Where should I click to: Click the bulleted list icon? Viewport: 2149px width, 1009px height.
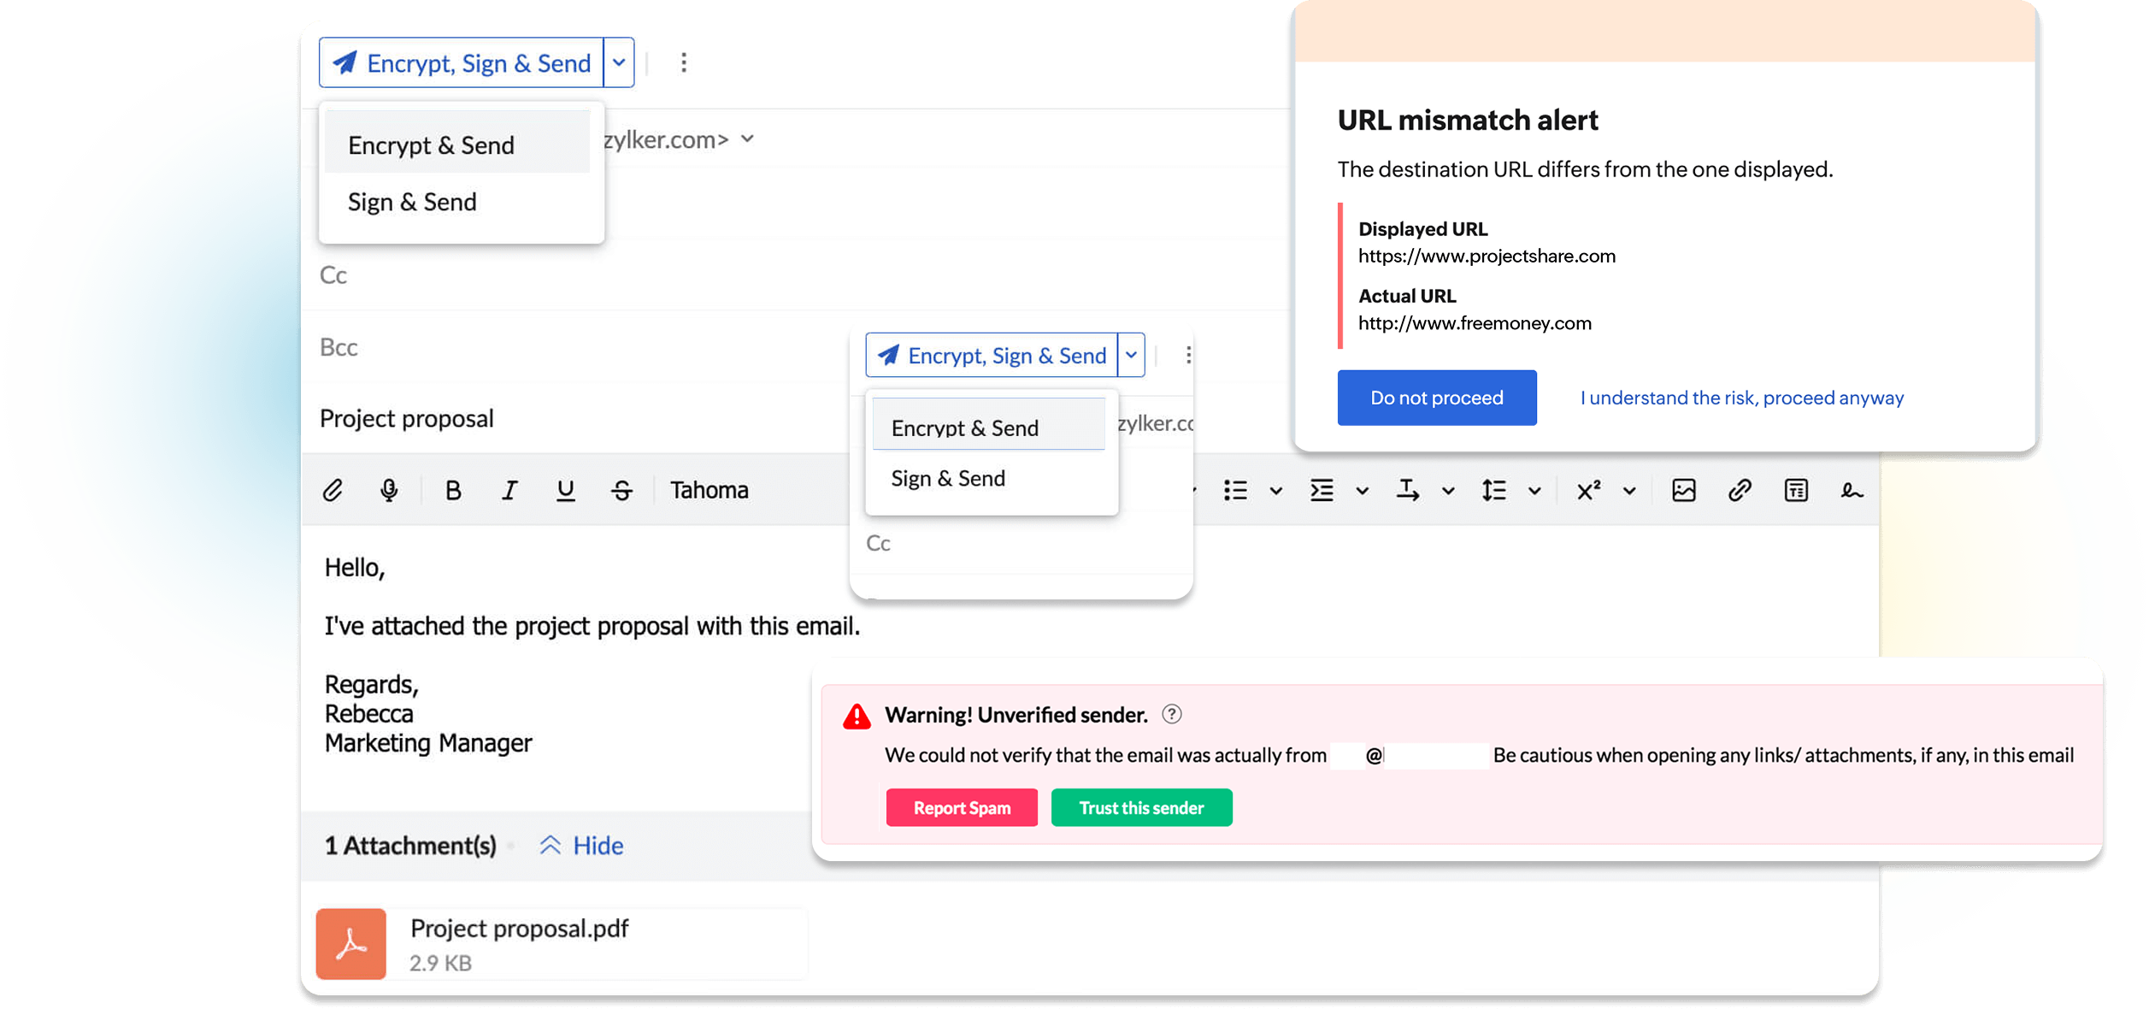tap(1235, 490)
